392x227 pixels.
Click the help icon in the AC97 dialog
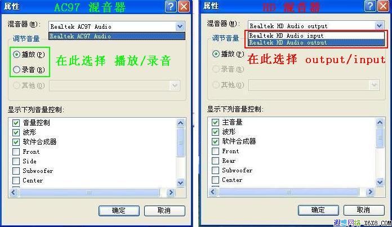coord(171,7)
